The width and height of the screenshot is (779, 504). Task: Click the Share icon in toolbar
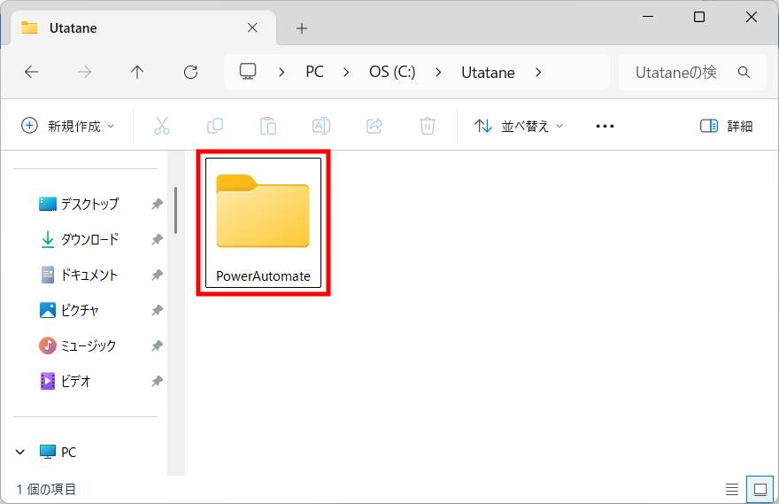pyautogui.click(x=374, y=126)
